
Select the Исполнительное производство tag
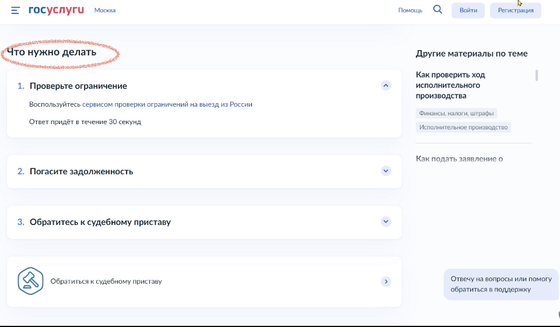[x=463, y=127]
